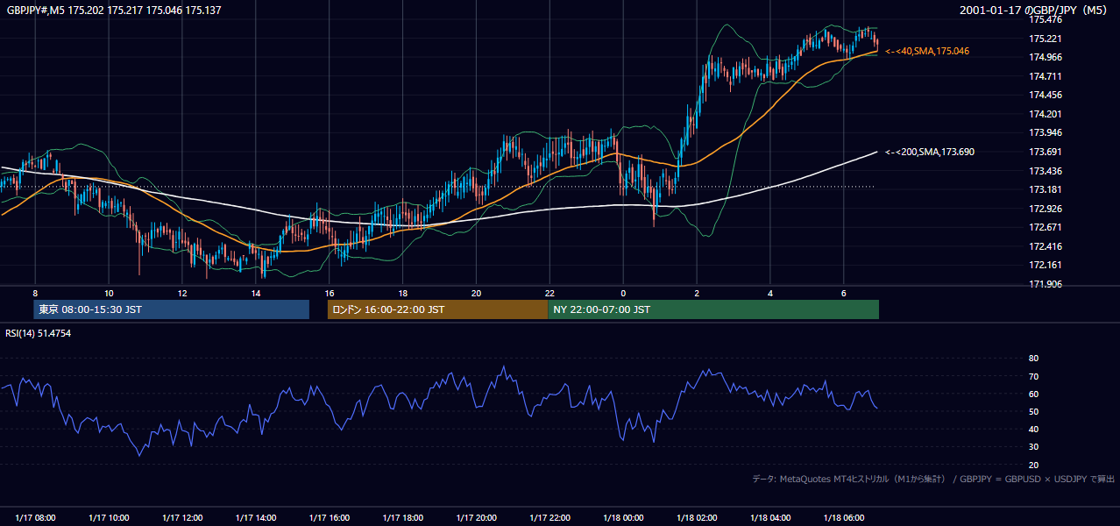Viewport: 1120px width, 526px height.
Task: Click the 1/17 16:00 bottom time label
Action: [x=330, y=518]
